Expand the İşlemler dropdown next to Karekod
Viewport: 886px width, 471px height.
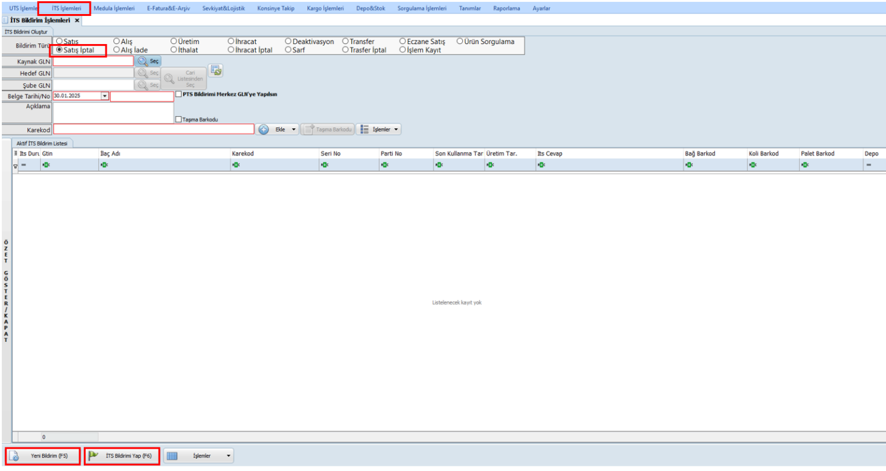[x=396, y=129]
